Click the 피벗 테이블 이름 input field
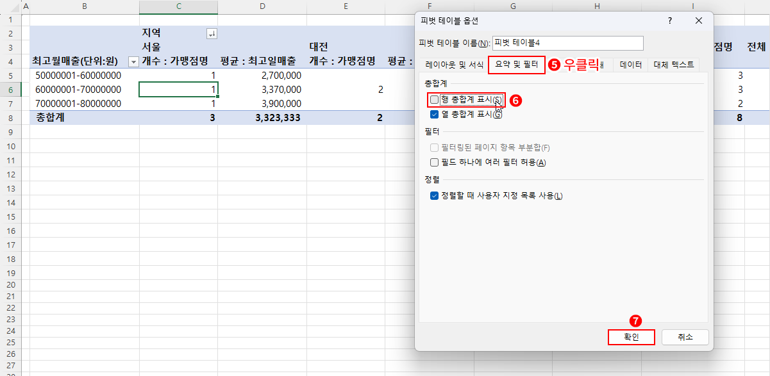The height and width of the screenshot is (376, 770). pos(567,43)
